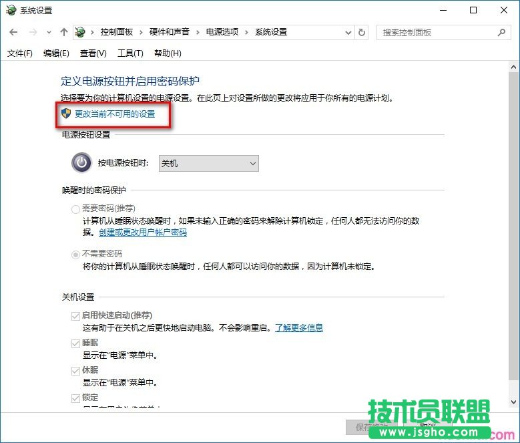520x443 pixels.
Task: Click the 更改当前不可用的设置 link
Action: pyautogui.click(x=115, y=114)
